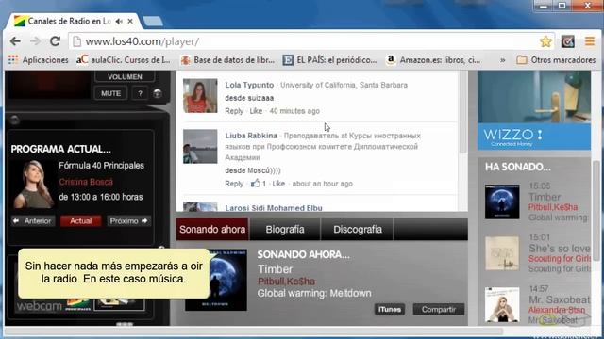This screenshot has height=339, width=604.
Task: Maximize the Chrome window
Action: point(562,6)
